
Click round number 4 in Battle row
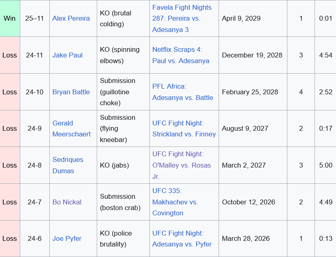click(x=301, y=92)
